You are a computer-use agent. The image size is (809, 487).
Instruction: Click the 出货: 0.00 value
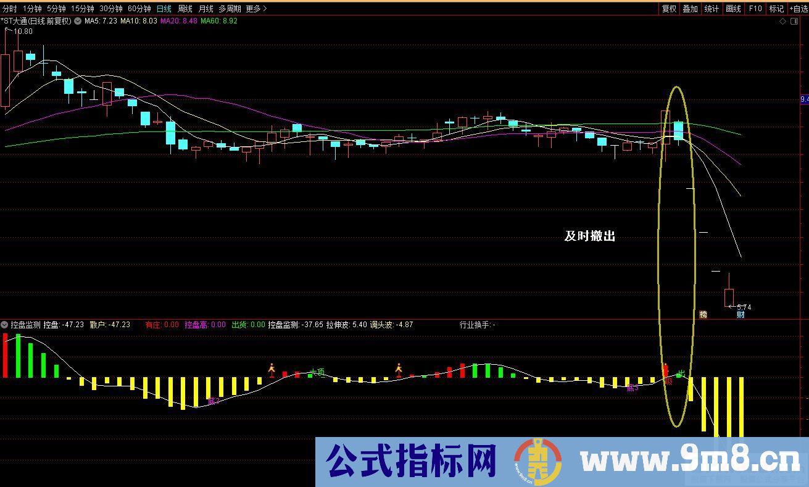(248, 324)
